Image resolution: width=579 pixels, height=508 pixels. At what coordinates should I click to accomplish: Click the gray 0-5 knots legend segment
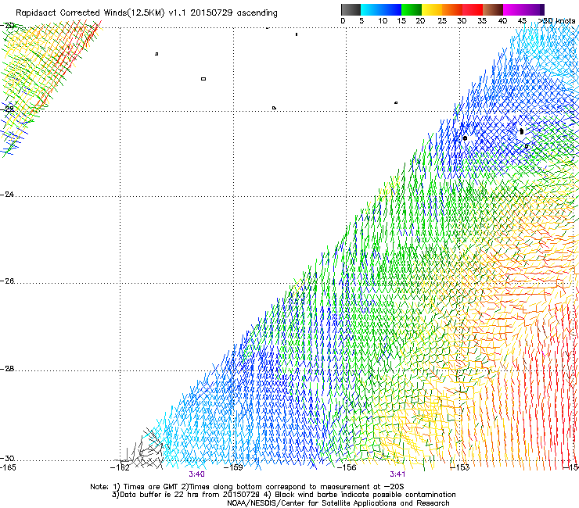tap(351, 9)
